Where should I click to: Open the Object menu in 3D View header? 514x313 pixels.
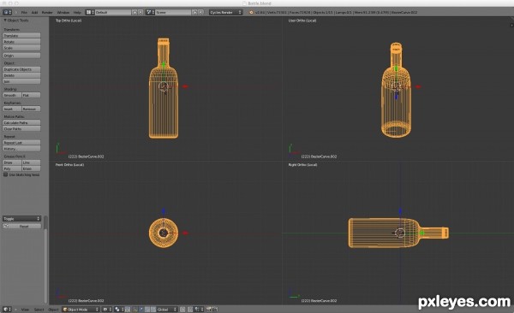point(53,309)
